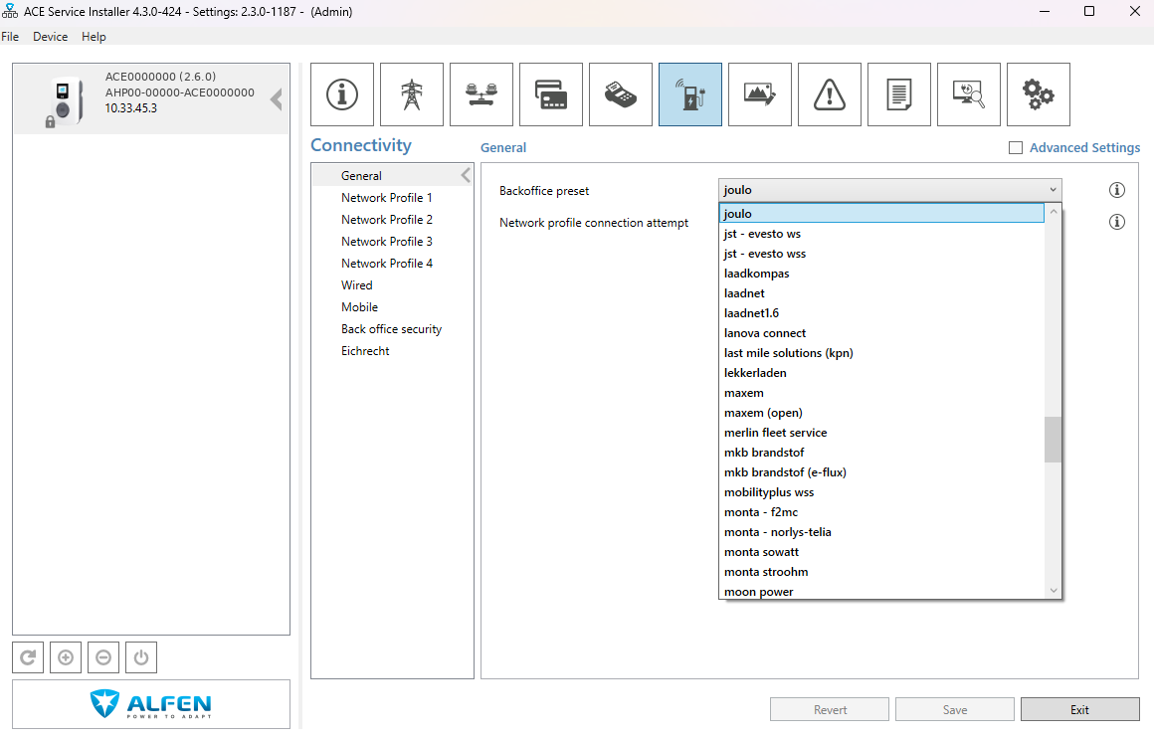
Task: Collapse the device panel arrow
Action: coord(277,99)
